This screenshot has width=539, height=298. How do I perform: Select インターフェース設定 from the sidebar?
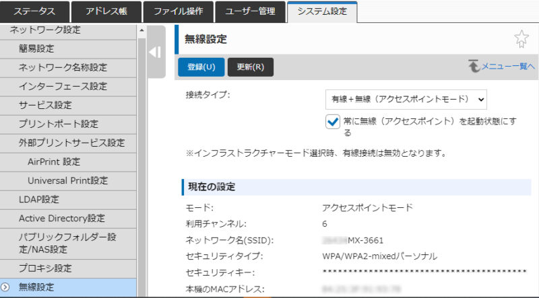coord(63,86)
